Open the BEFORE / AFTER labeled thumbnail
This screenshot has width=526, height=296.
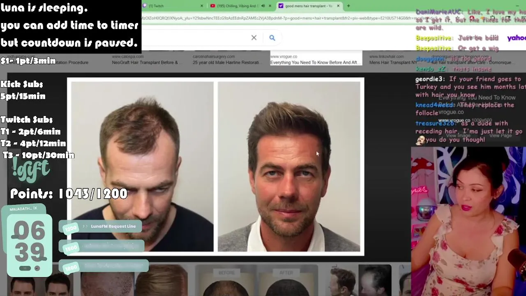(256, 281)
